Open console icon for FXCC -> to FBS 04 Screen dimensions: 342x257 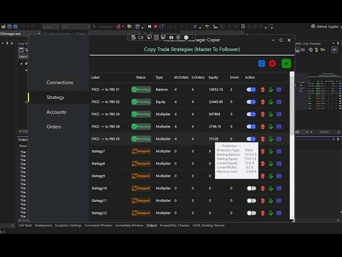coord(279,126)
